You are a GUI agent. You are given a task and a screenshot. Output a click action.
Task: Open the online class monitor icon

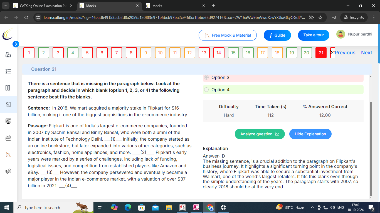click(x=8, y=121)
